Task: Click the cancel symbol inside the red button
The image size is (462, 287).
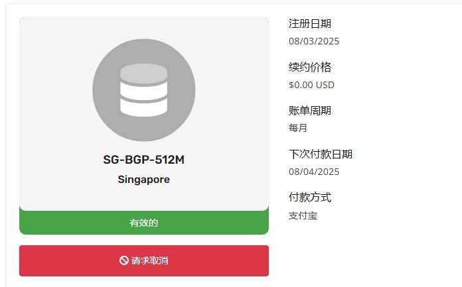Action: 123,260
